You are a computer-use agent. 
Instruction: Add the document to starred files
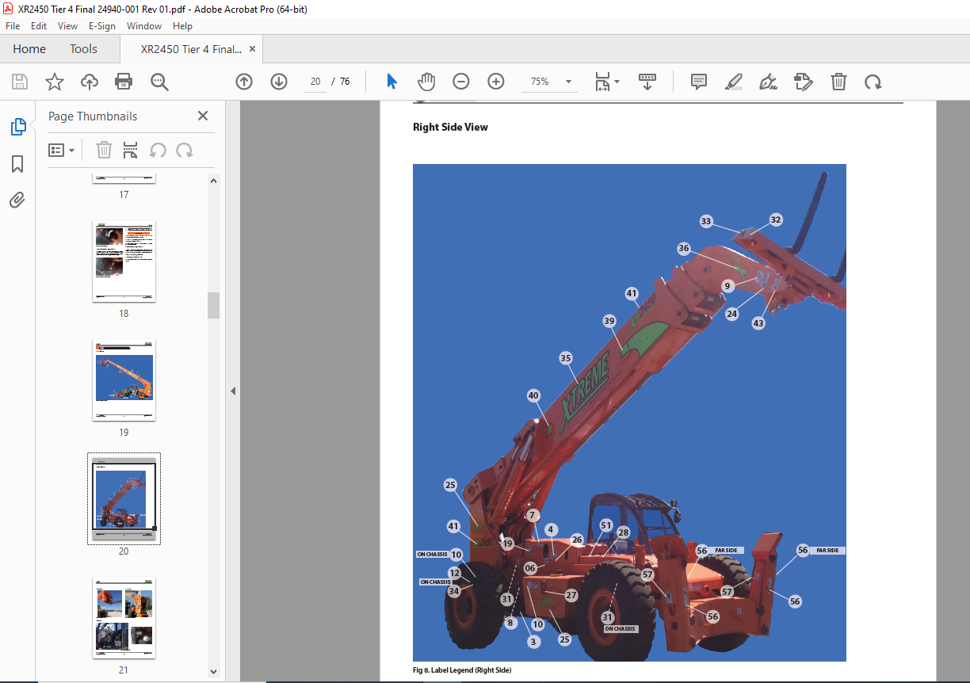[x=54, y=82]
